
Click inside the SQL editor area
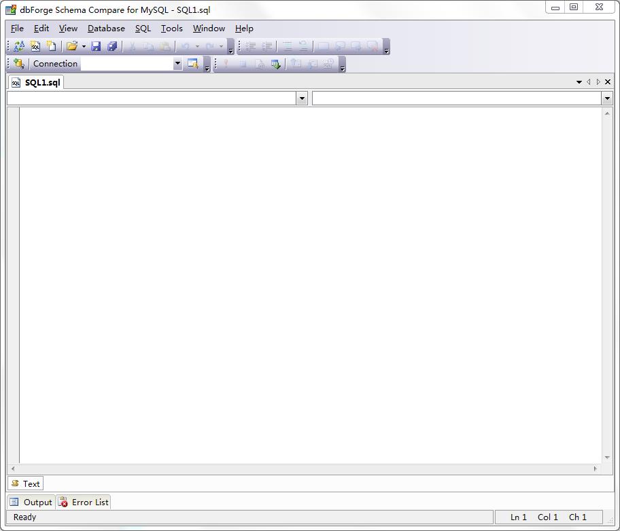point(311,285)
